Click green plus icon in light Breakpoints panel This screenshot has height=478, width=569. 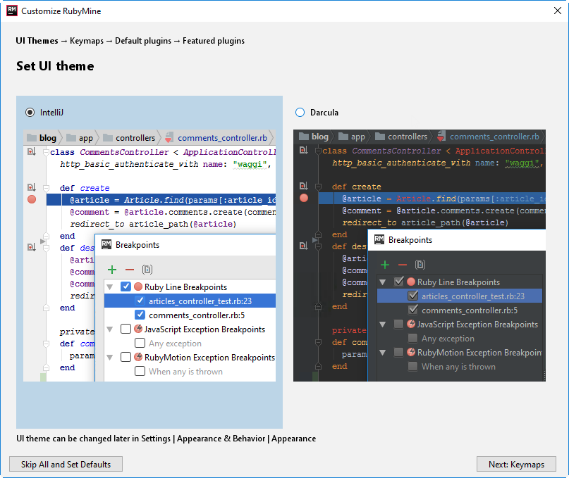click(x=112, y=270)
